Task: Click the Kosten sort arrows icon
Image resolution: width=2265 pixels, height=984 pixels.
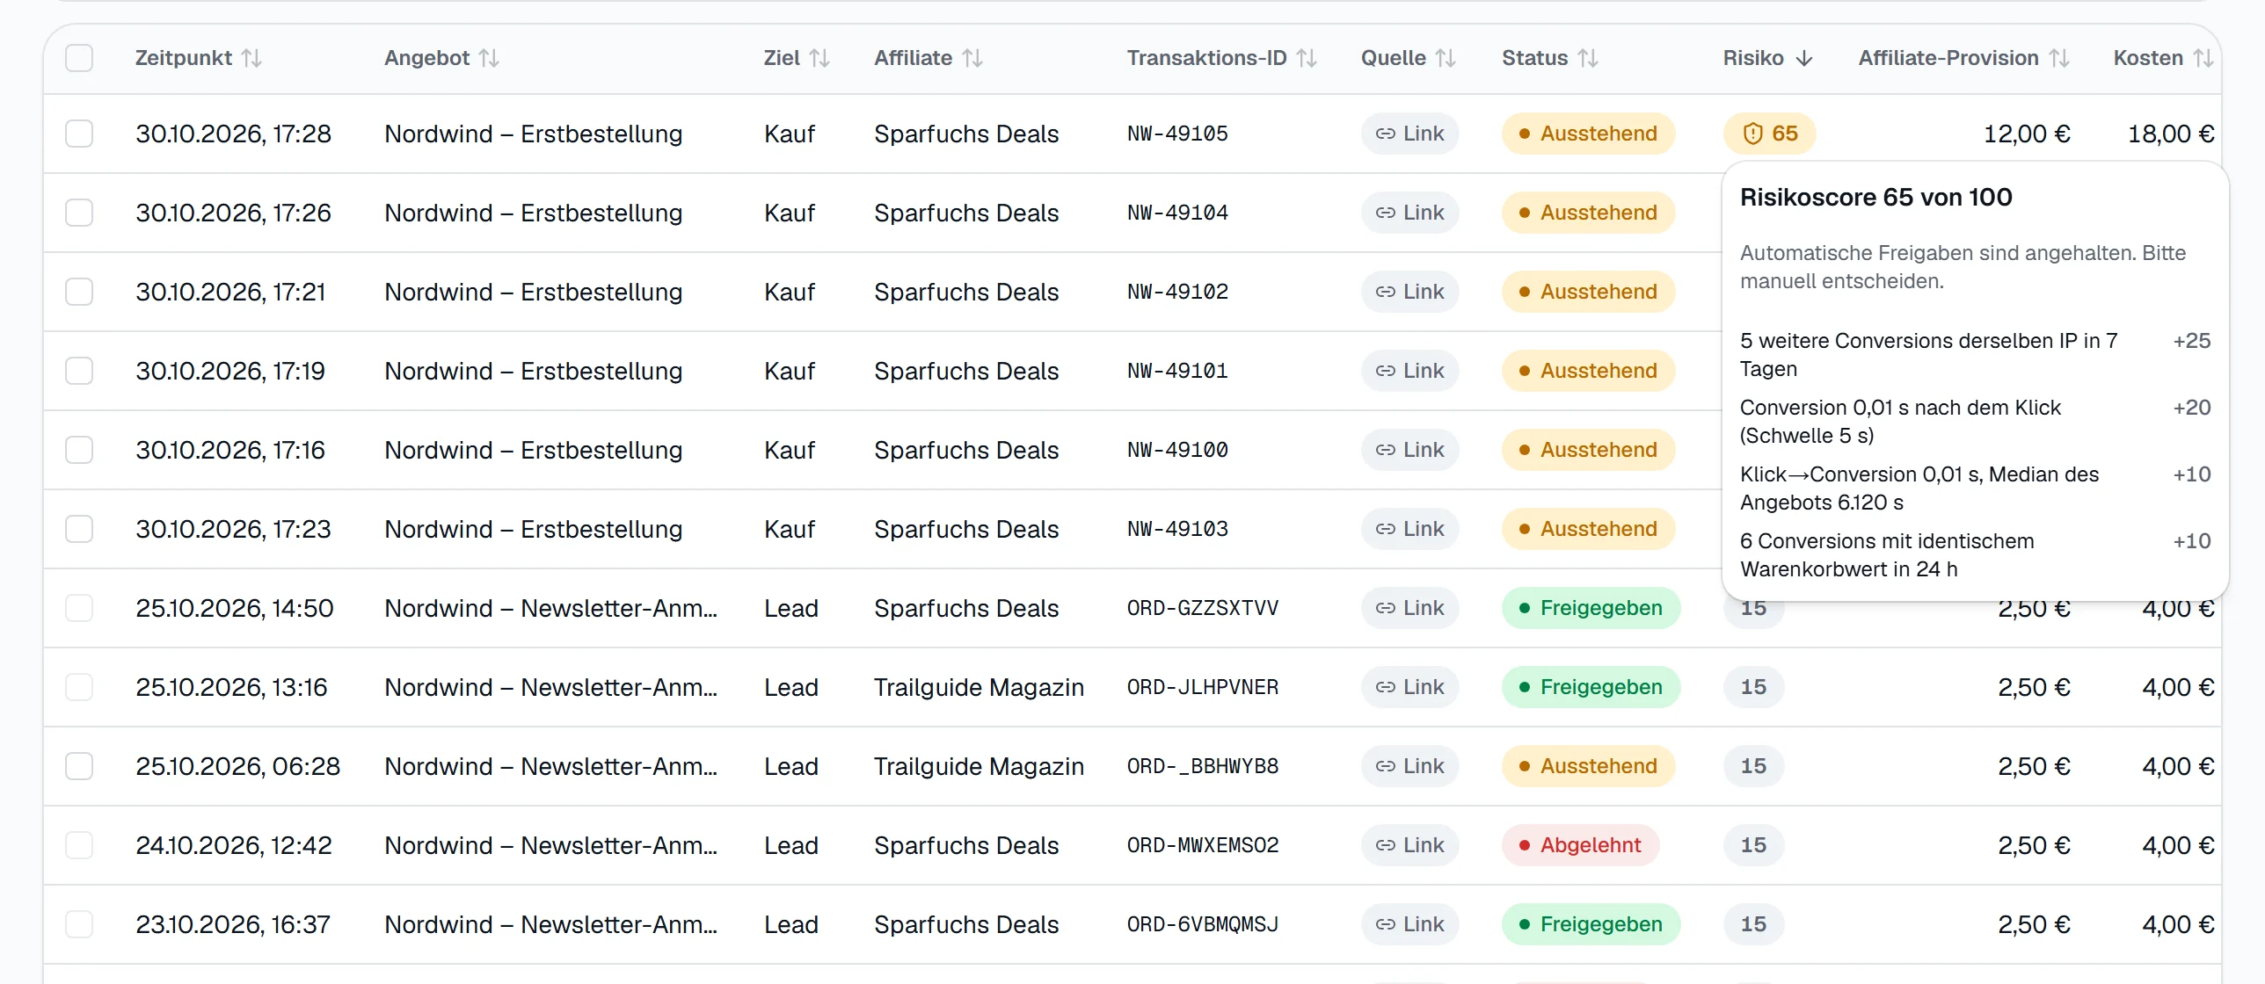Action: tap(2203, 58)
